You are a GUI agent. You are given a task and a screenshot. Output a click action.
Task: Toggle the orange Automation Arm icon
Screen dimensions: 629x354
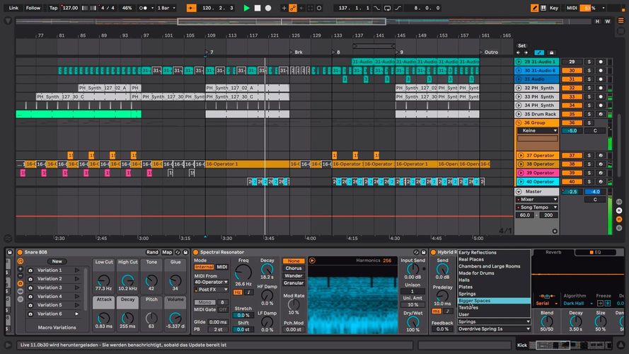pyautogui.click(x=293, y=8)
